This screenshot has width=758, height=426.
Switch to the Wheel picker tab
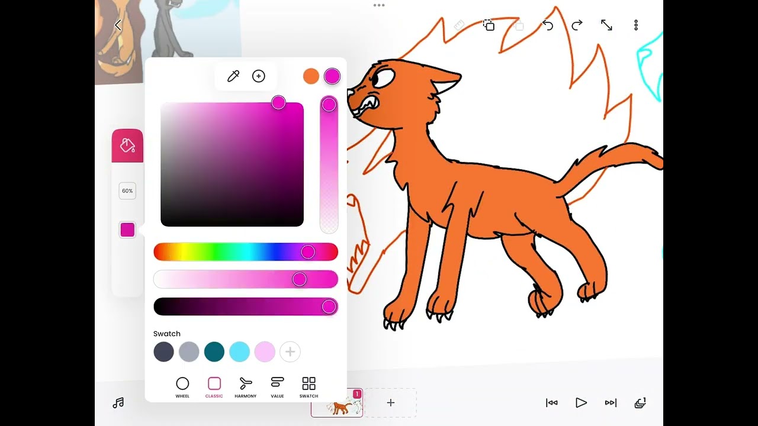(x=182, y=388)
